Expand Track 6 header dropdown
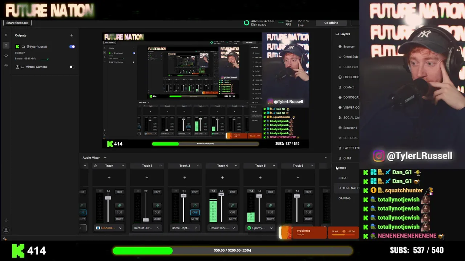This screenshot has height=261, width=465. [x=311, y=166]
